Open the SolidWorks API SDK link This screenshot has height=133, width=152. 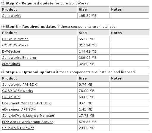tap(20, 85)
